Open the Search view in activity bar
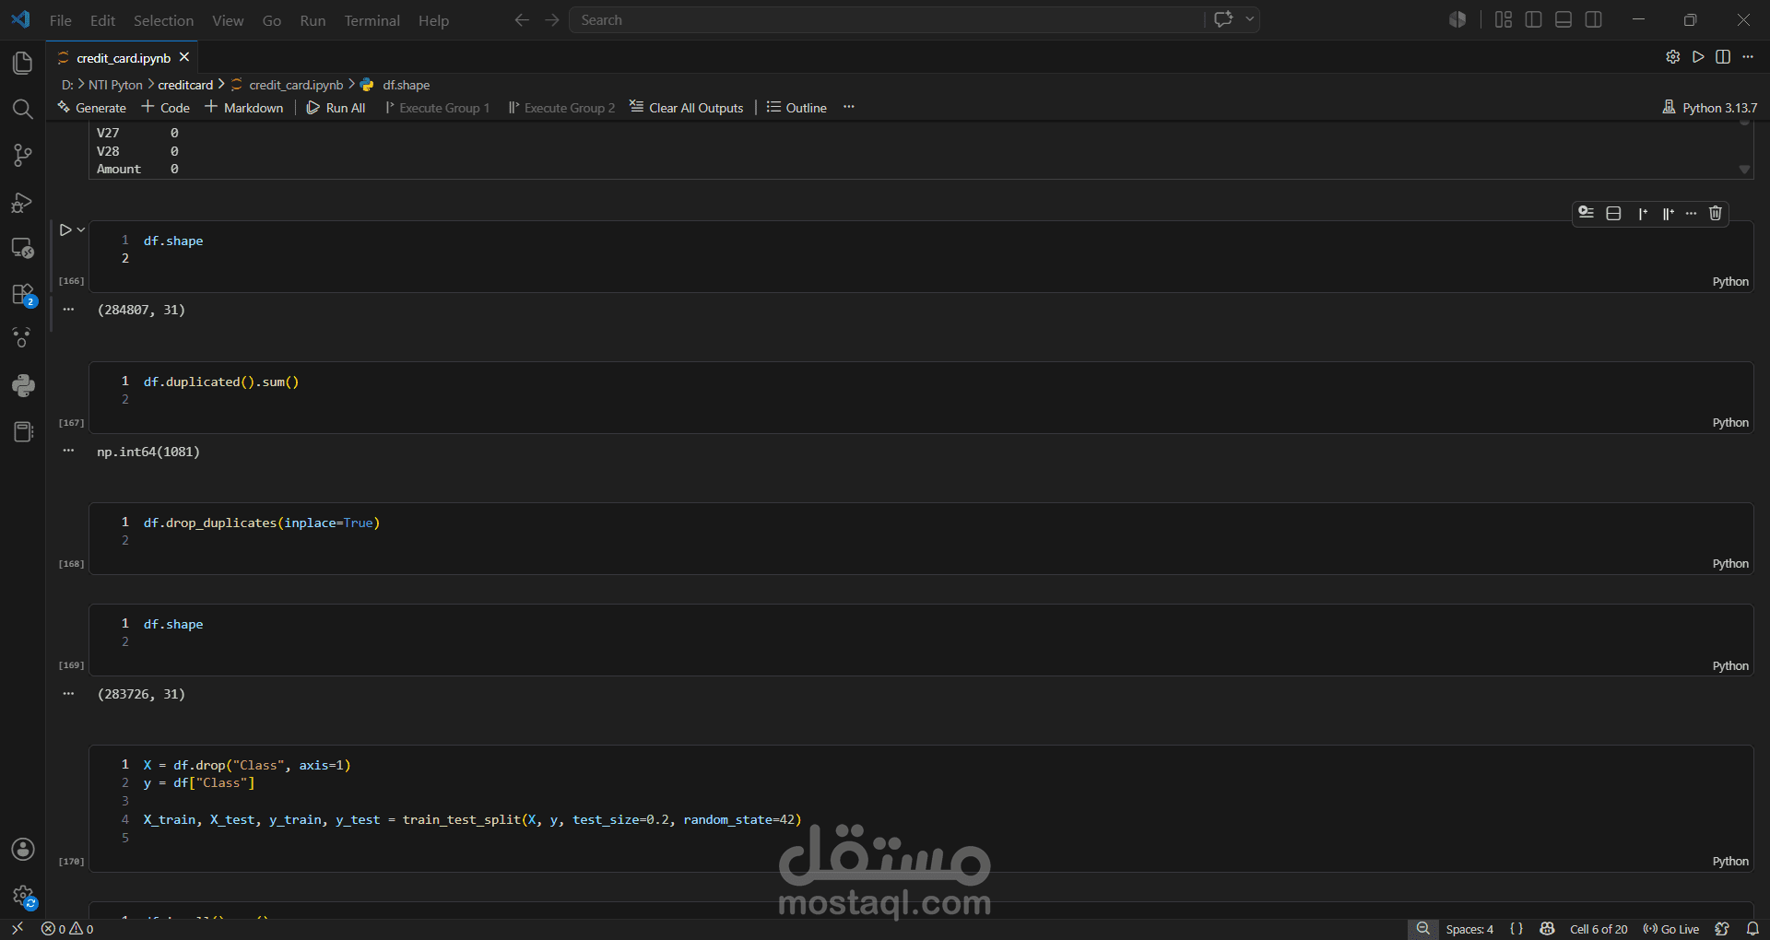Viewport: 1770px width, 940px height. pyautogui.click(x=23, y=109)
